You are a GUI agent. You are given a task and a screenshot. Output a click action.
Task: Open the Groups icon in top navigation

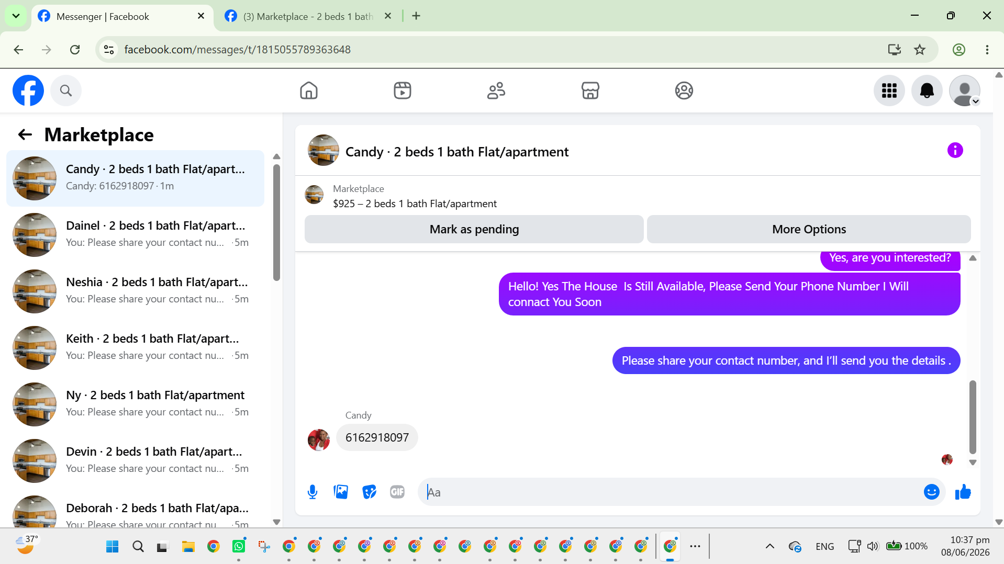684,91
